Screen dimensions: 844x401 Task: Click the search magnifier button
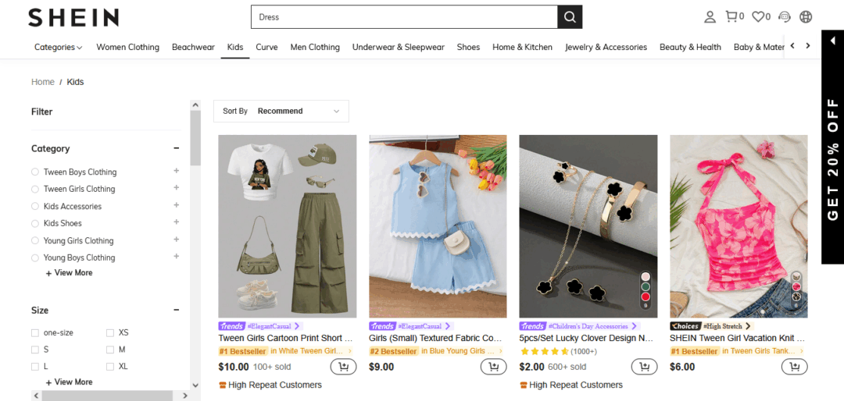coord(570,17)
